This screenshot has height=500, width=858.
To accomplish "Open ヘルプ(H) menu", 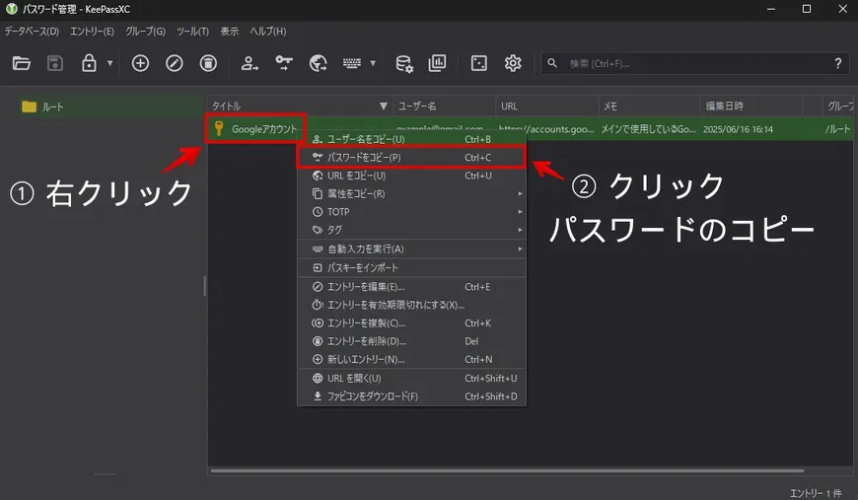I will pos(268,32).
